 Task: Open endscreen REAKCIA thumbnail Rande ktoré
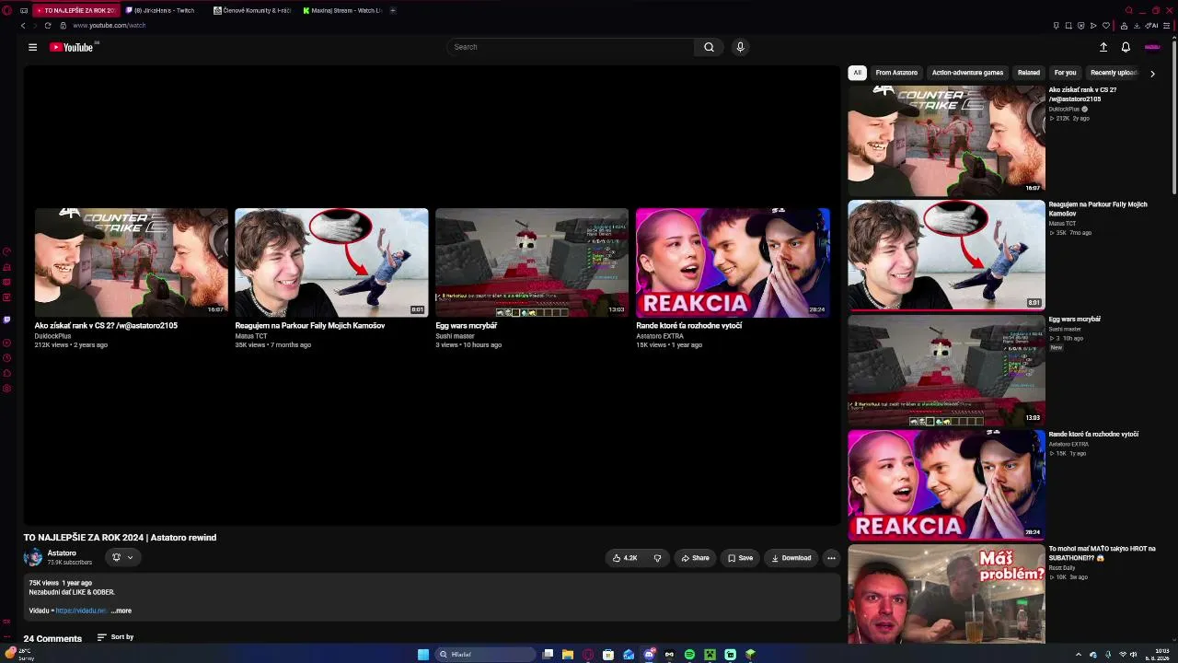(x=733, y=262)
